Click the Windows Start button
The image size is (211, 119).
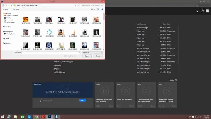pos(3,117)
